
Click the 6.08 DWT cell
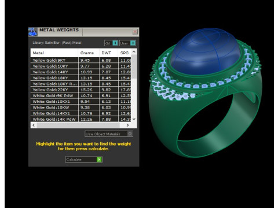tap(109, 60)
